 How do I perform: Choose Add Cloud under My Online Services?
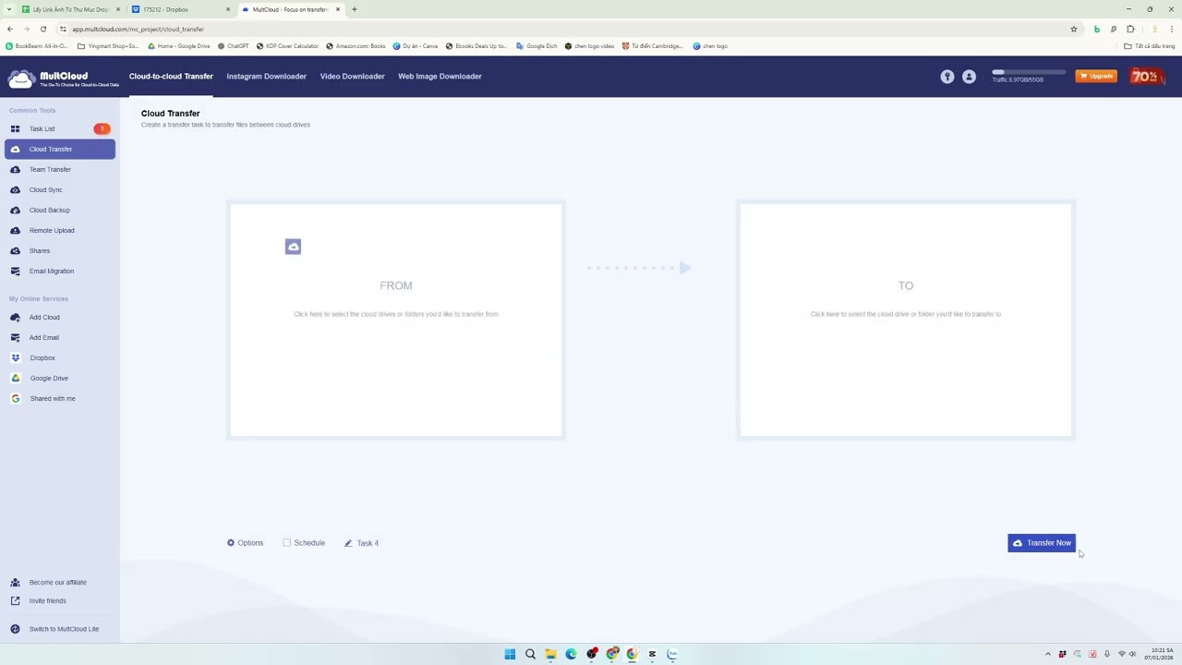pyautogui.click(x=59, y=317)
